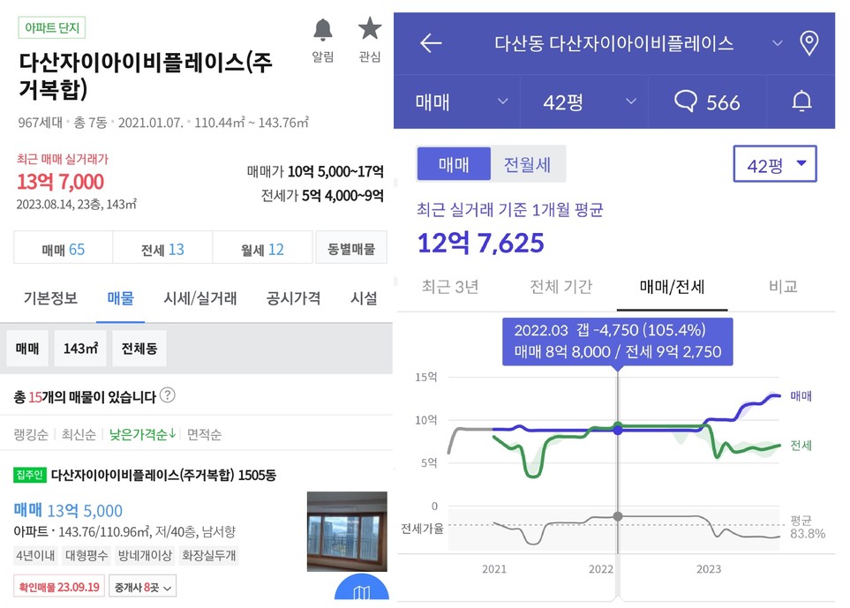Click the 방네개이상 tag
This screenshot has height=608, width=850.
[x=144, y=555]
